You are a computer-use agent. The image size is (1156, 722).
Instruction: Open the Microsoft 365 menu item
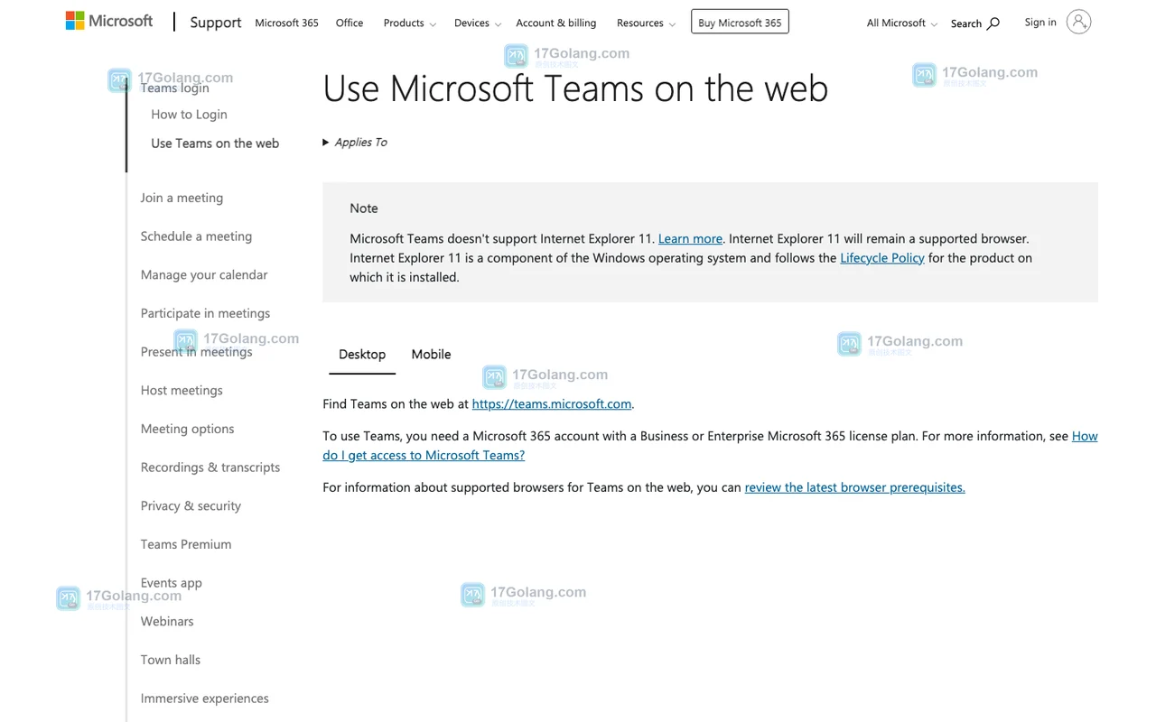pyautogui.click(x=286, y=23)
